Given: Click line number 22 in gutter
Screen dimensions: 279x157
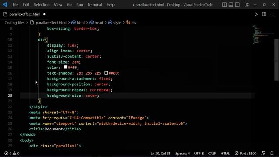Looking at the screenshot, I should pyautogui.click(x=10, y=106).
